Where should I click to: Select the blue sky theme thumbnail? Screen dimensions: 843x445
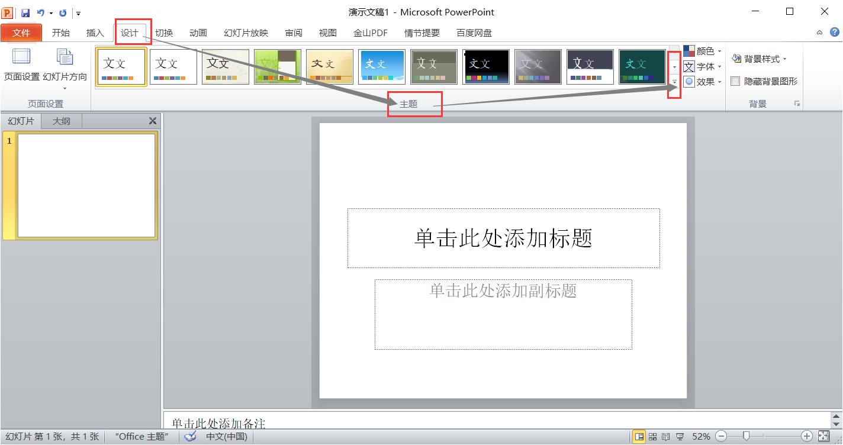click(x=382, y=67)
